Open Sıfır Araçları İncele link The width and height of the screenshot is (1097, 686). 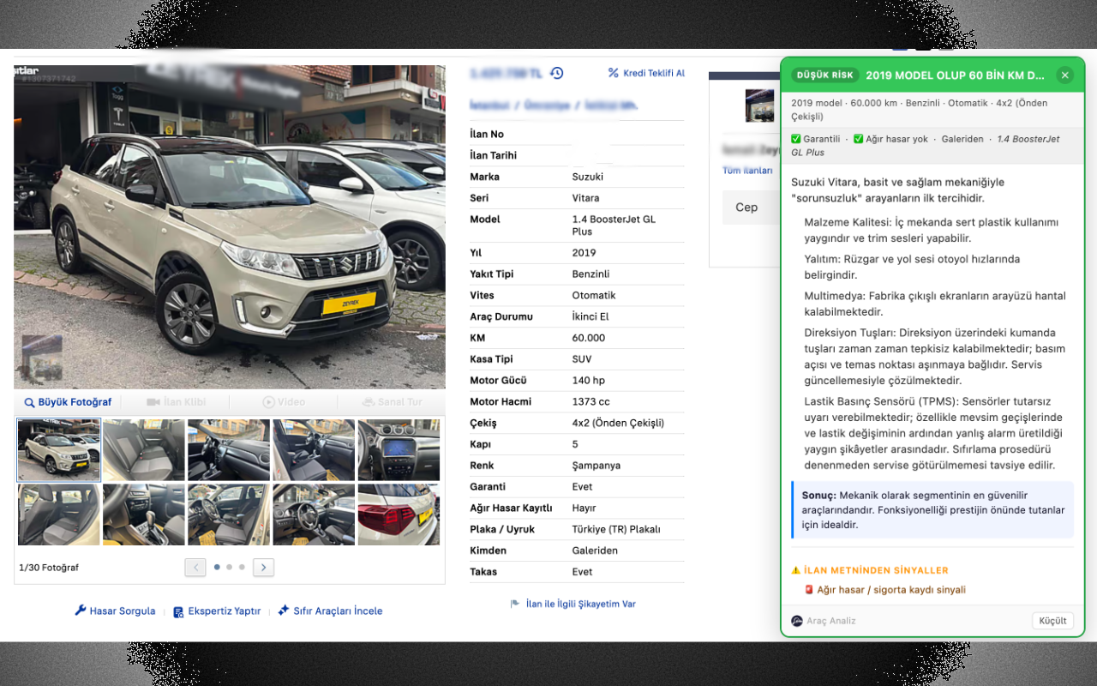pyautogui.click(x=338, y=611)
